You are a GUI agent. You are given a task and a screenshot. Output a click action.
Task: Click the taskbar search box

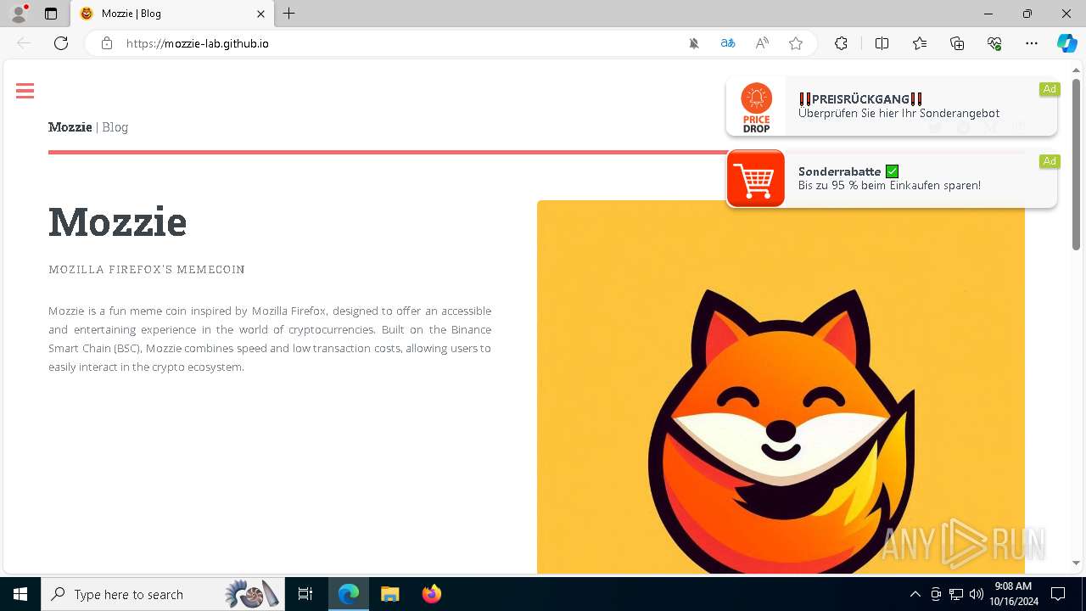coord(162,594)
